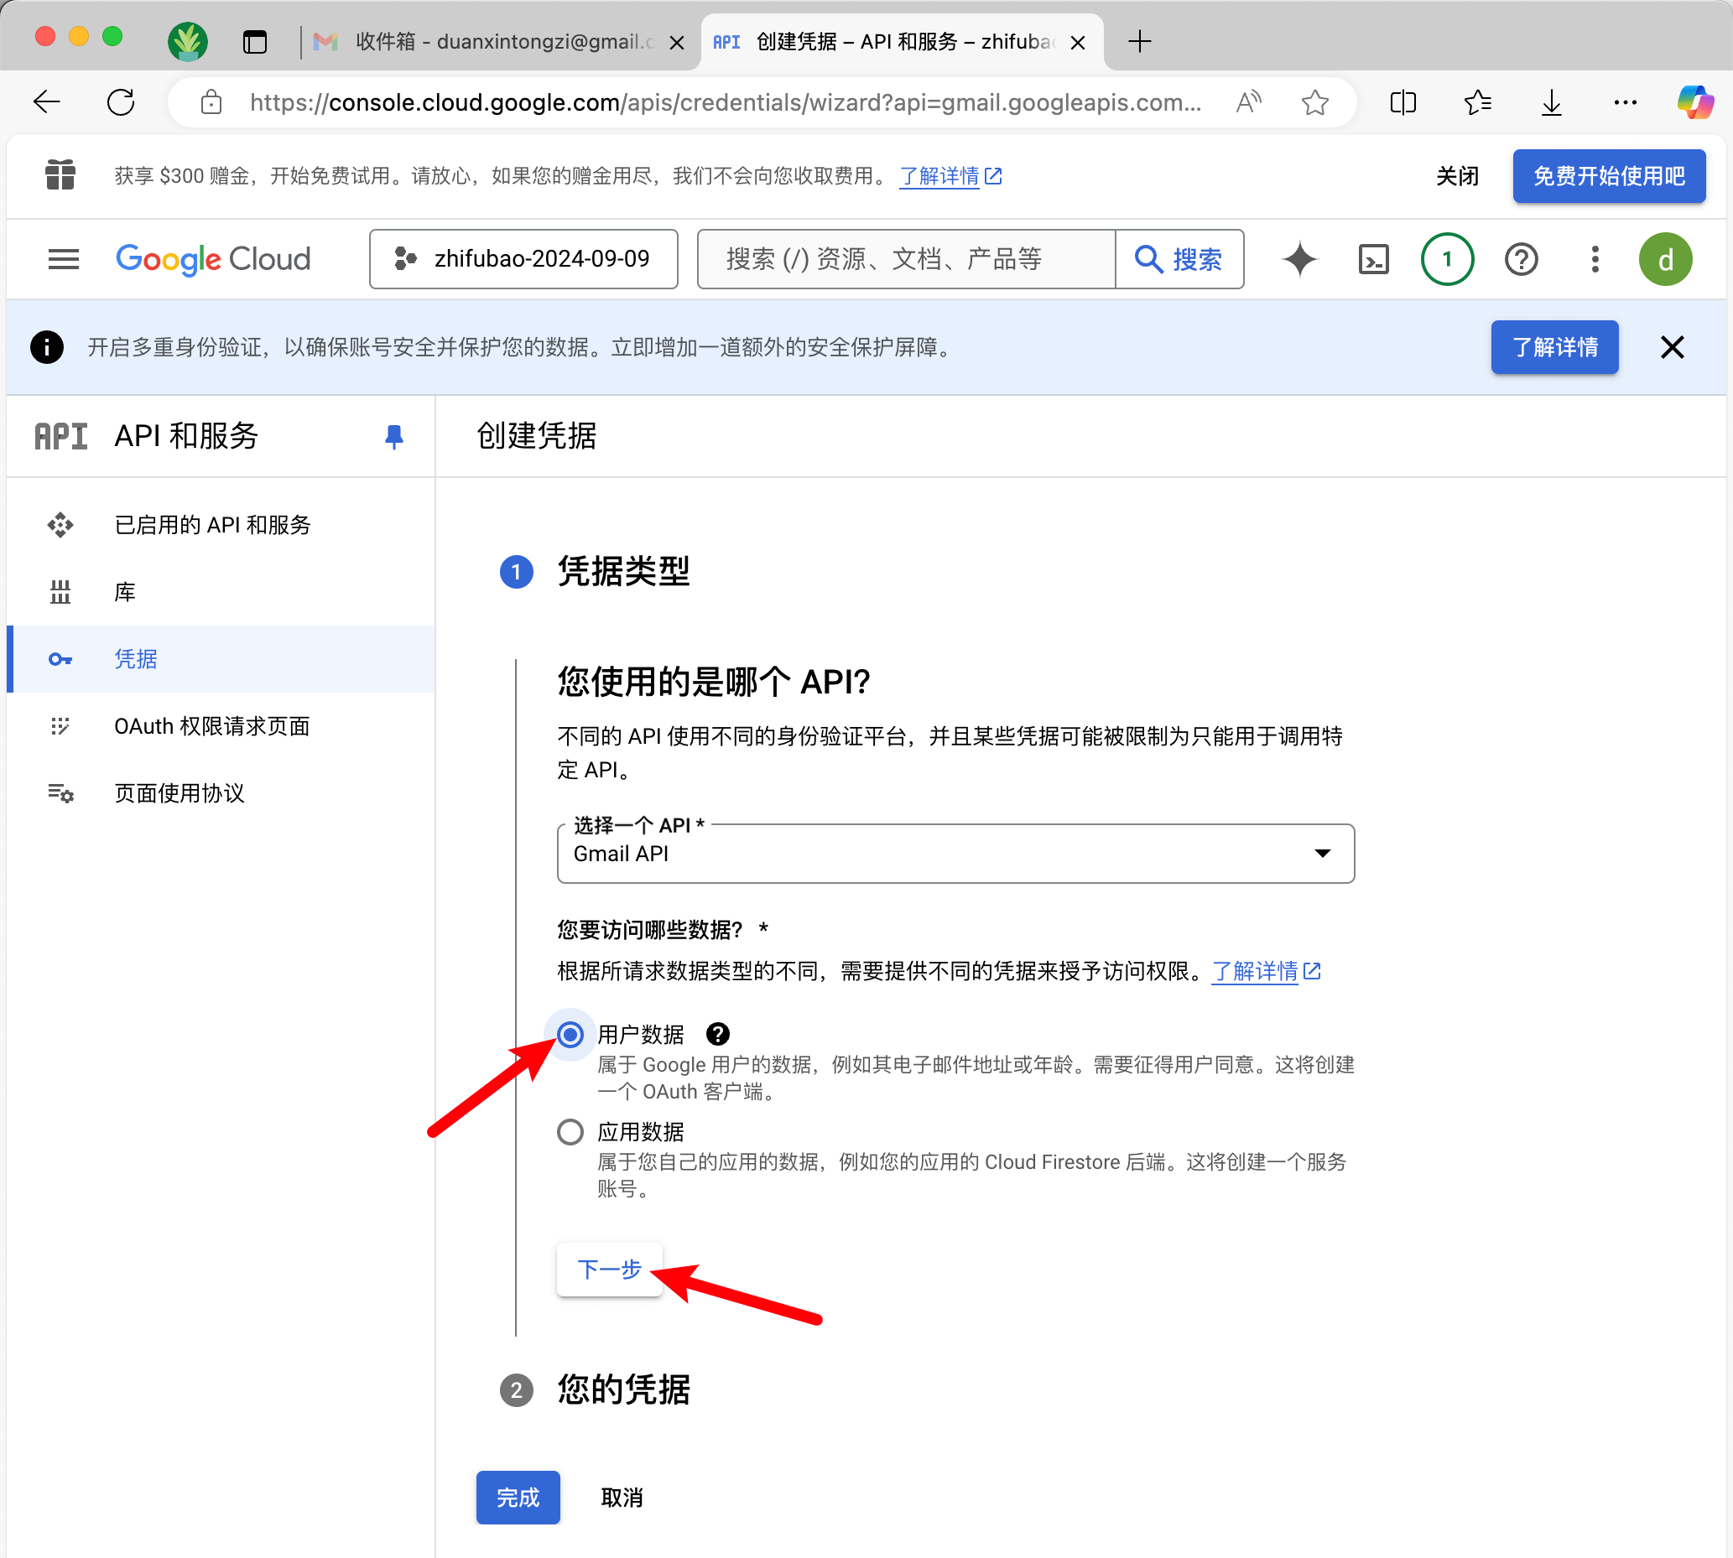Dismiss the multi-factor authentication banner
The image size is (1733, 1558).
1672,346
